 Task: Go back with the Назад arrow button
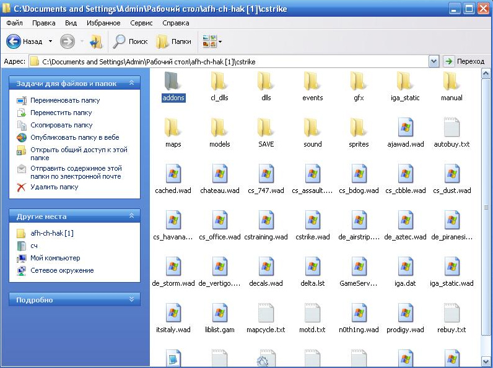24,41
